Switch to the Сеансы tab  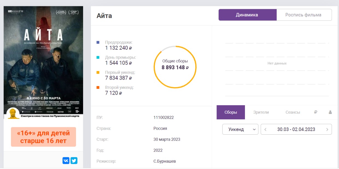point(293,112)
